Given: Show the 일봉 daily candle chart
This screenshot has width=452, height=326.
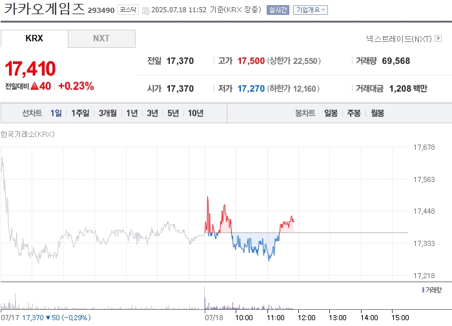Looking at the screenshot, I should [x=331, y=113].
